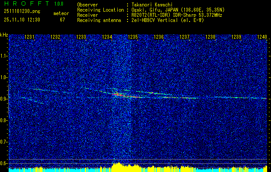Screen dimensions: 271x172
Task: Click the 1240 time marker
Action: (262, 37)
